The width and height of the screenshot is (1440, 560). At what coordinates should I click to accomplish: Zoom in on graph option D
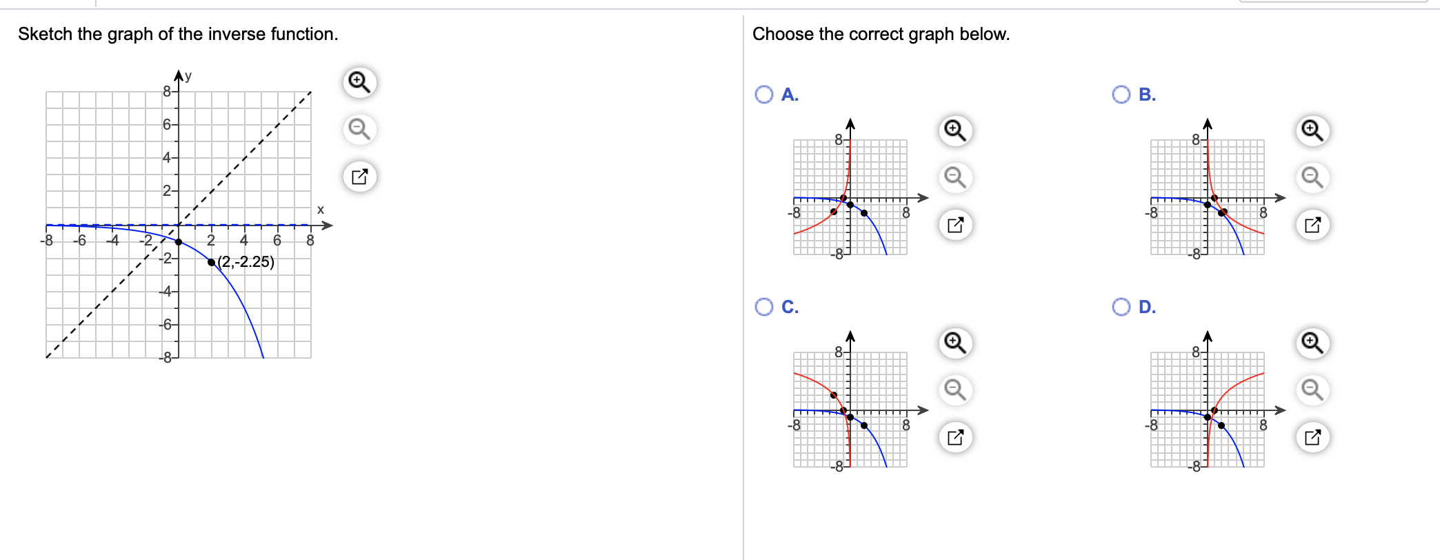pos(1312,343)
